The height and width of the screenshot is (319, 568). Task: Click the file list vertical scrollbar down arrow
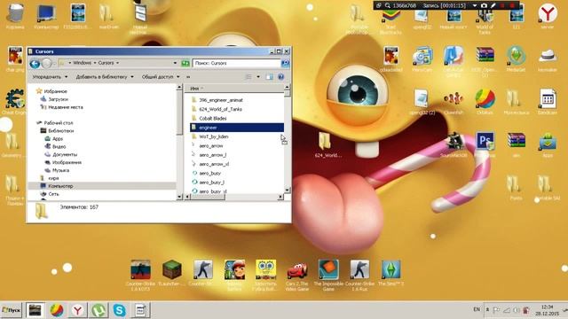pos(288,190)
